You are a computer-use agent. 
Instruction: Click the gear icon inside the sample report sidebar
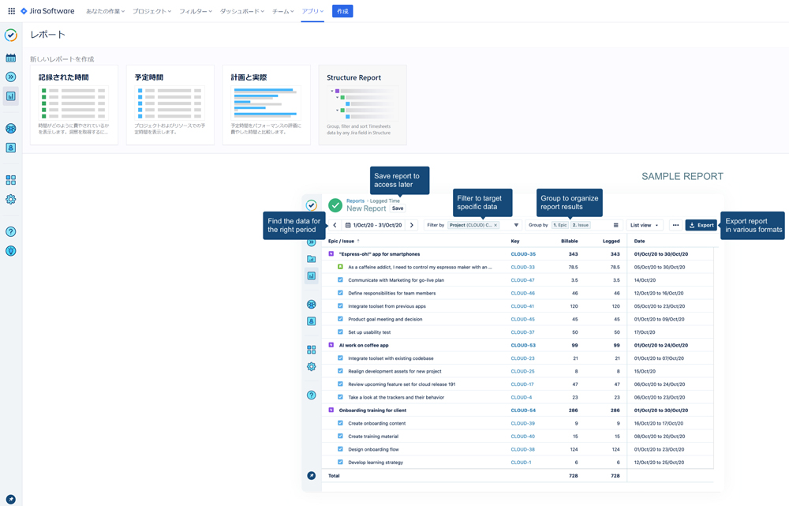pos(312,366)
